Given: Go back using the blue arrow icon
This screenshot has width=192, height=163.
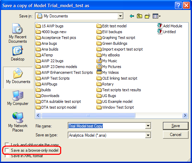Looking at the screenshot, I should 132,16.
